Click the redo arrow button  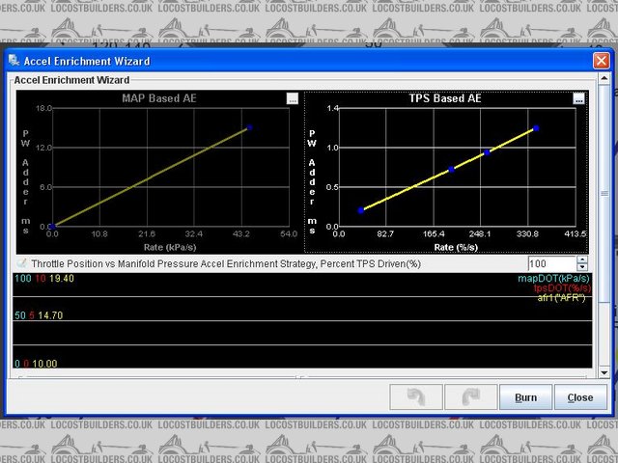[468, 397]
